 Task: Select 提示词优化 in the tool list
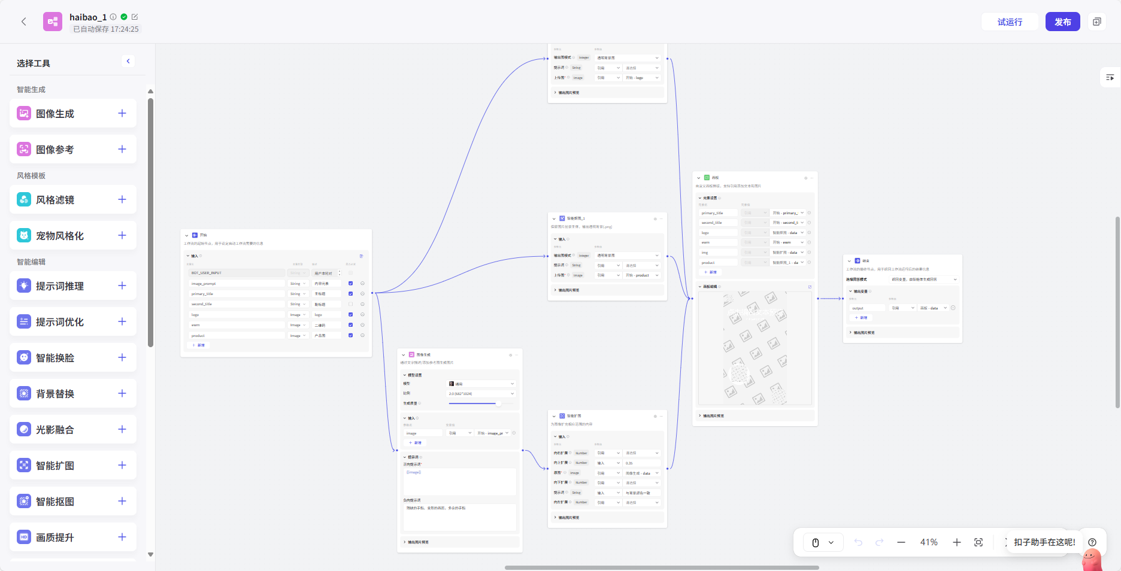point(60,322)
